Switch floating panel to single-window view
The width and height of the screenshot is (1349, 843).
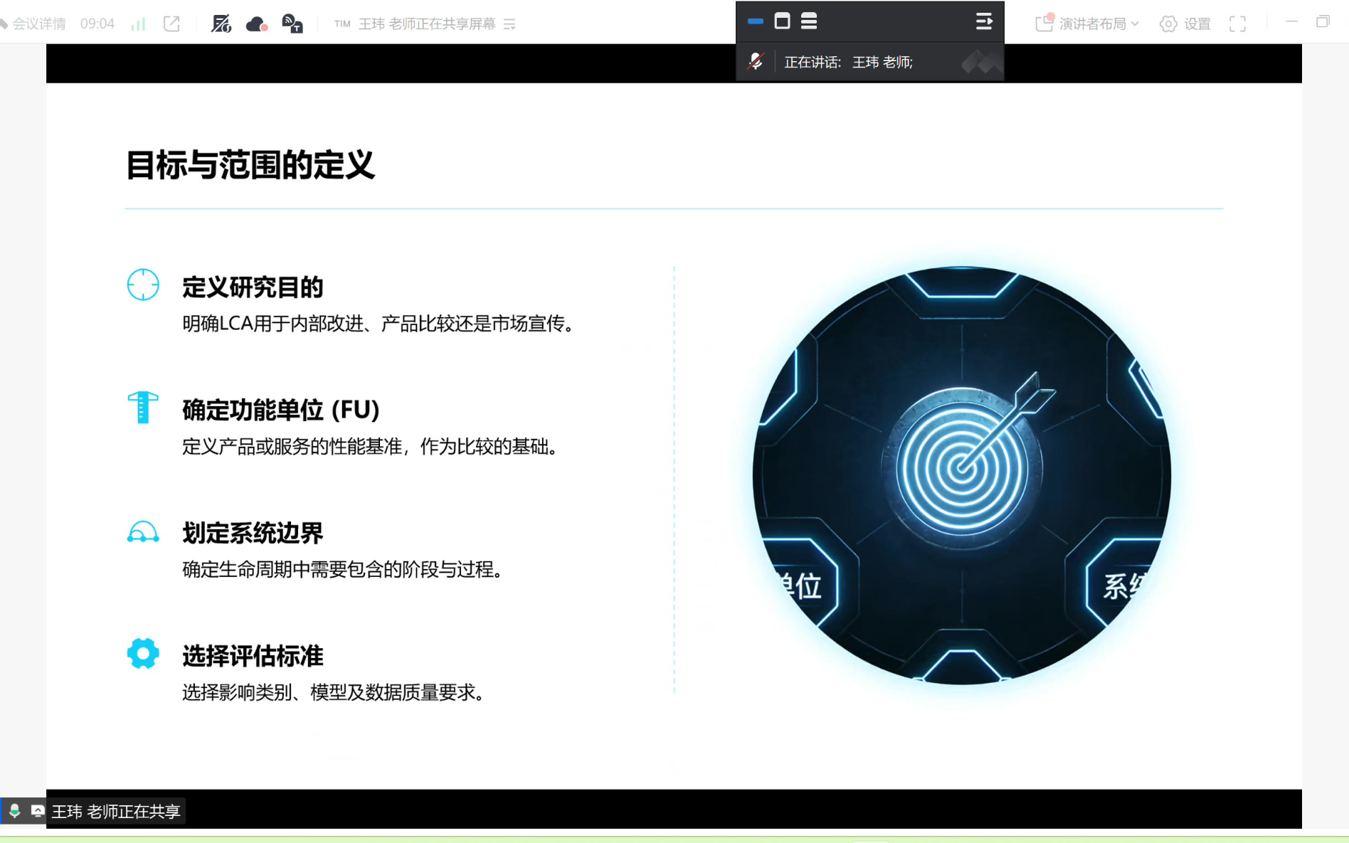[782, 21]
